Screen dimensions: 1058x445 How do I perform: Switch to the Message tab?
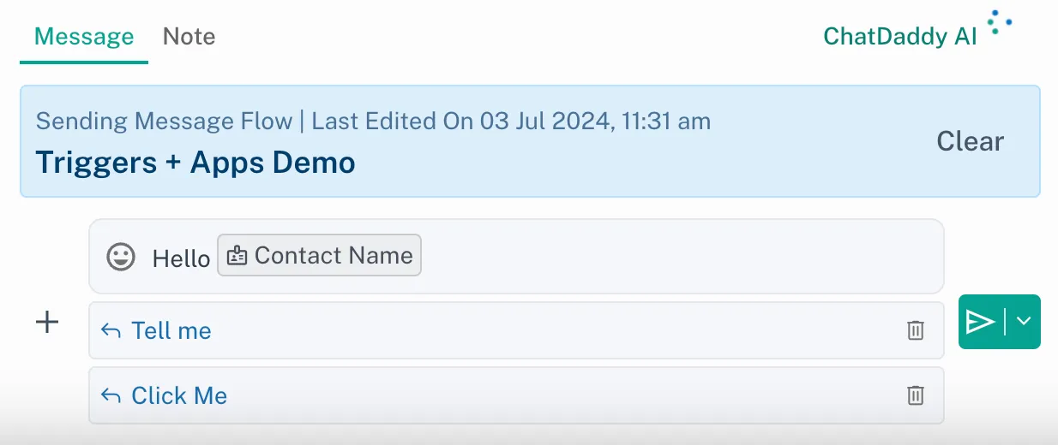tap(84, 37)
